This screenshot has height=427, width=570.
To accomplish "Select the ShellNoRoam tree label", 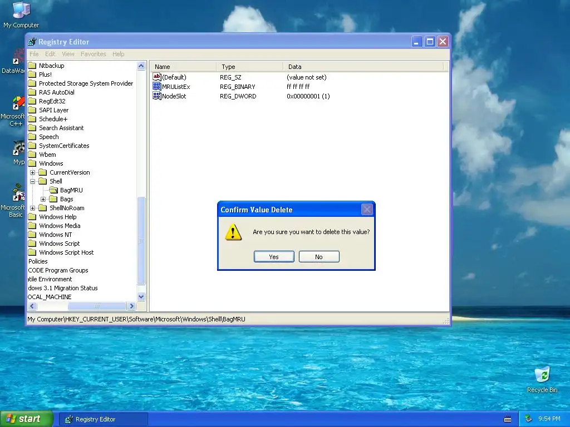I will [67, 208].
